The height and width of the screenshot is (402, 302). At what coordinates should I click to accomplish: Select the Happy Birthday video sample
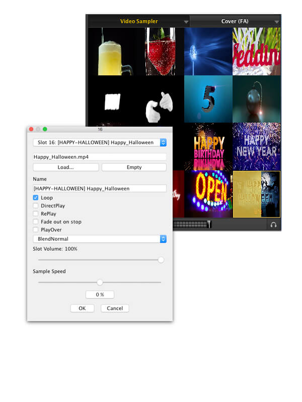point(208,147)
